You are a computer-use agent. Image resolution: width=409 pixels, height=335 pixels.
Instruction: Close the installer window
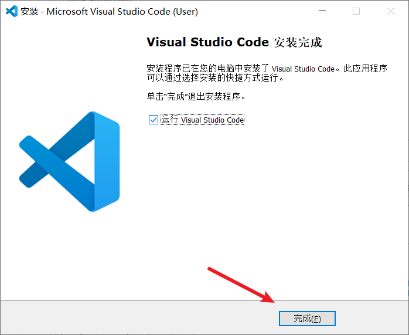[390, 11]
